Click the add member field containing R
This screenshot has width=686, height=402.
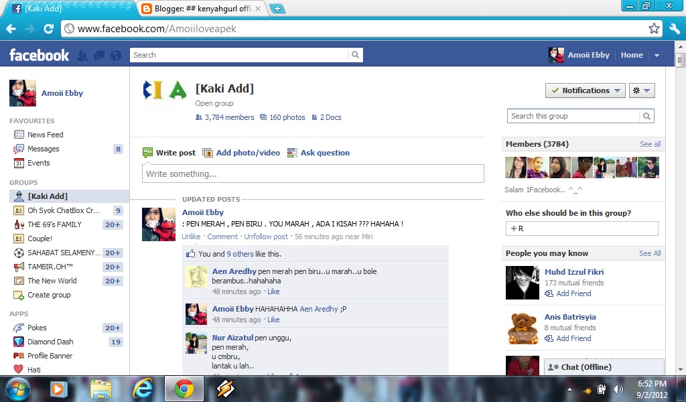tap(582, 228)
